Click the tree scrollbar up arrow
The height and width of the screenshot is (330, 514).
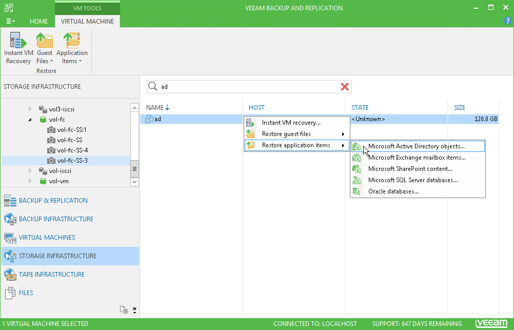pyautogui.click(x=134, y=108)
